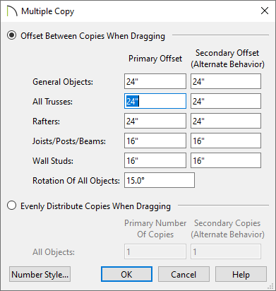This screenshot has height=291, width=276.
Task: Click Joists/Posts/Beams secondary offset field
Action: coord(226,141)
